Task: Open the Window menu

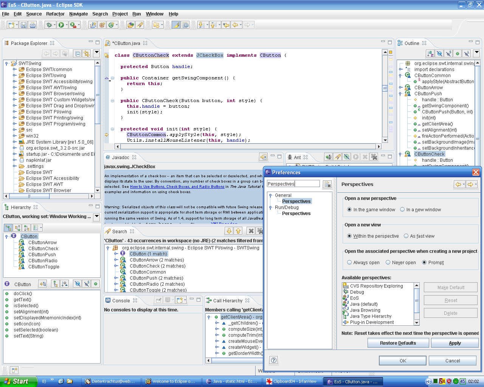Action: 155,14
